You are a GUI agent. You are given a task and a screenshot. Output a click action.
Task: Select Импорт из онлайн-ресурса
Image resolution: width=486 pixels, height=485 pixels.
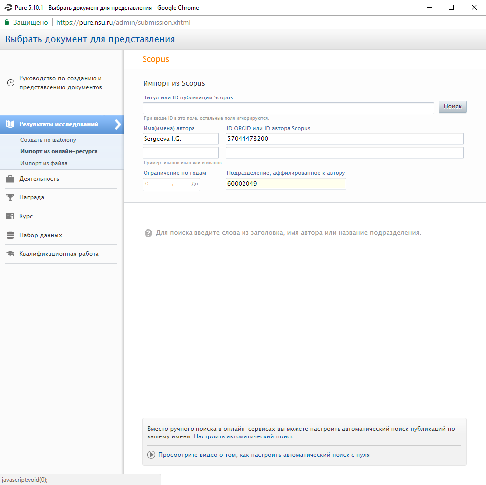59,151
